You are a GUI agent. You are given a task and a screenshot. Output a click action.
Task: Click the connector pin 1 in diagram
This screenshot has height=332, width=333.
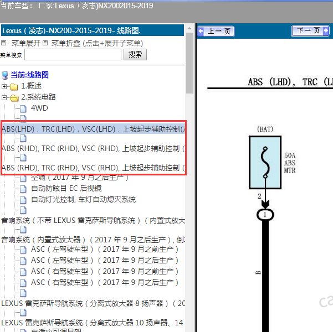[x=265, y=215]
